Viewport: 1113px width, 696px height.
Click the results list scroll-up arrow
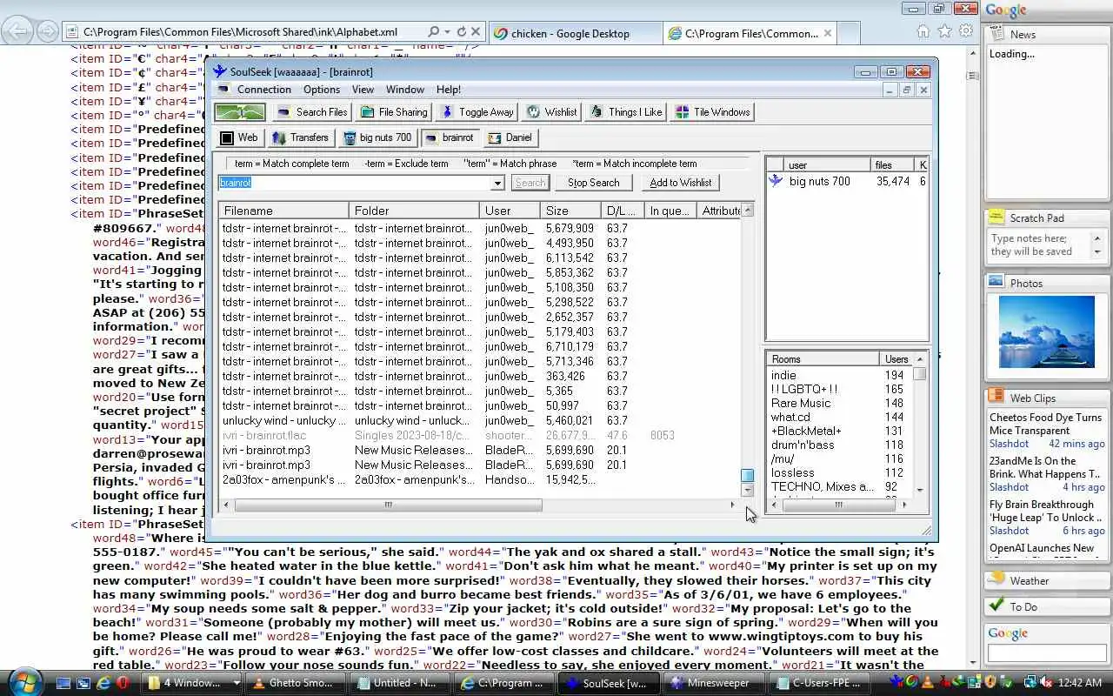tap(747, 211)
